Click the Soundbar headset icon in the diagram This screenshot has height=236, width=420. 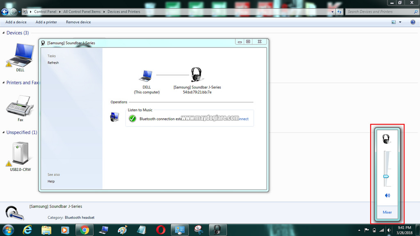point(196,75)
